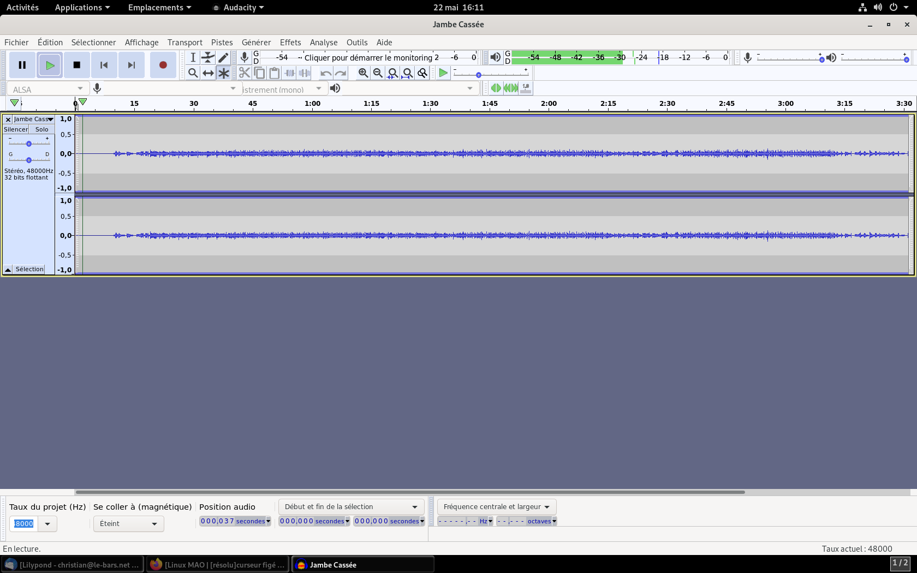Click the Undo arrow icon
Screen dimensions: 917x573
click(326, 73)
